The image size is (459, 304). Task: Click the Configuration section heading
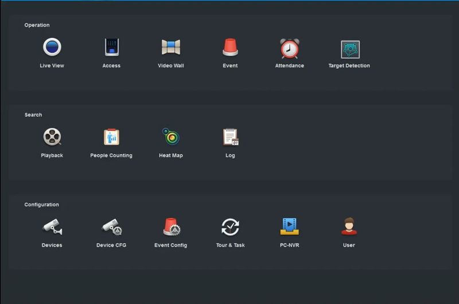(x=41, y=204)
